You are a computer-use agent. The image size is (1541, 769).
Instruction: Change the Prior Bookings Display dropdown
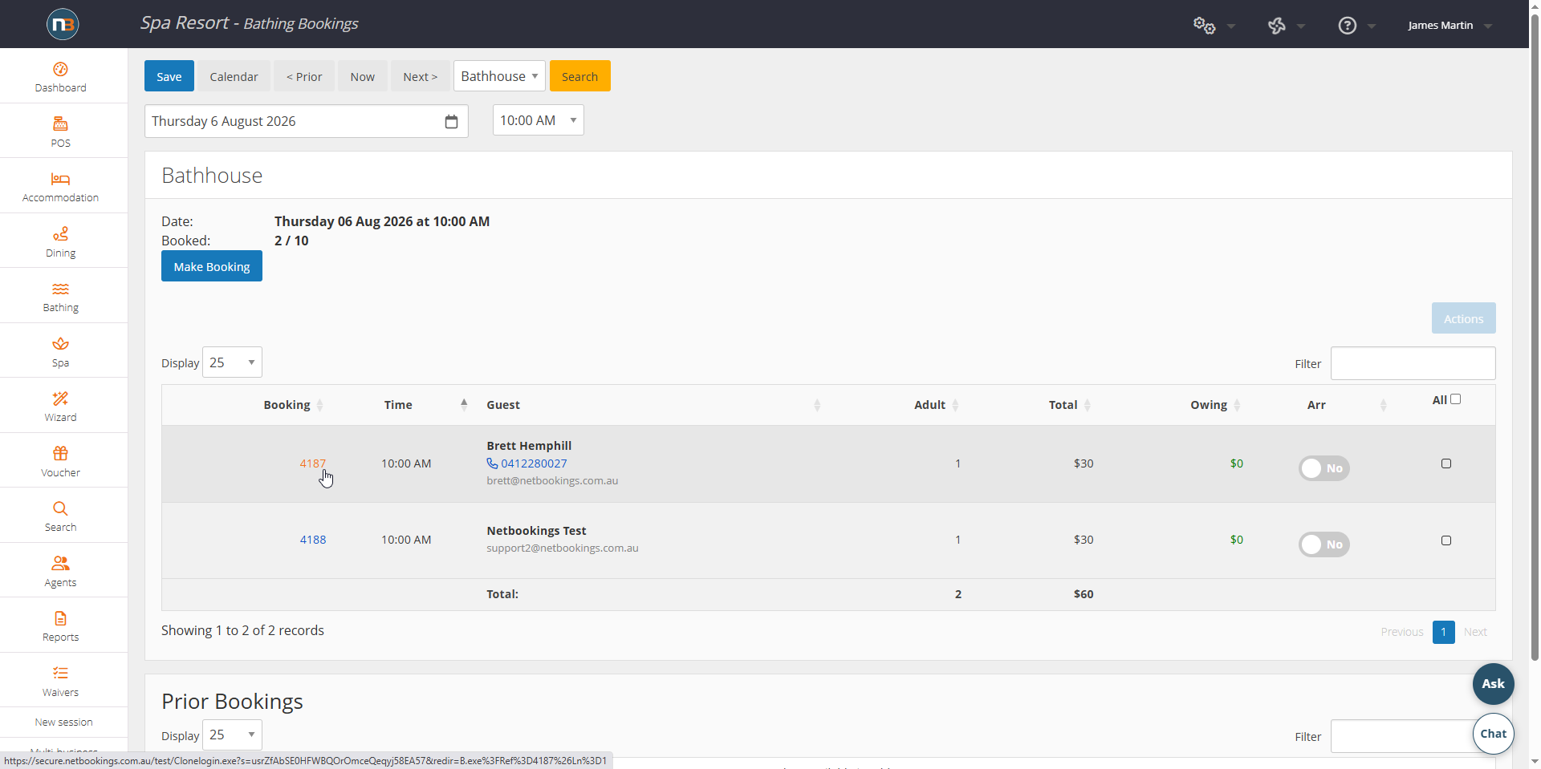[232, 735]
